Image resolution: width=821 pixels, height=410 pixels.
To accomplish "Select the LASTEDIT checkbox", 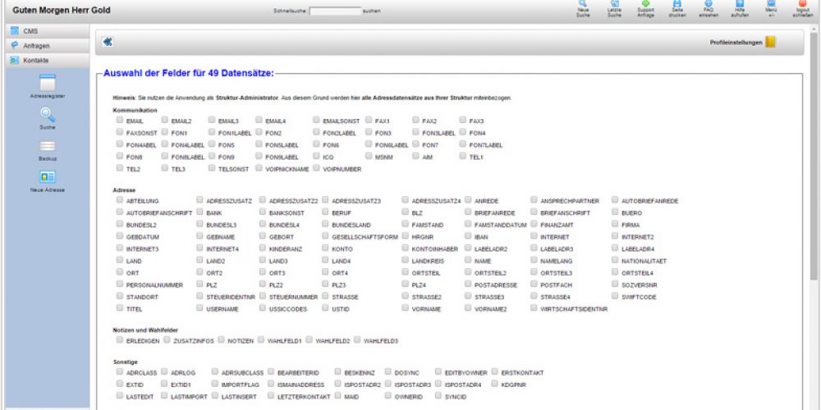I will (120, 395).
